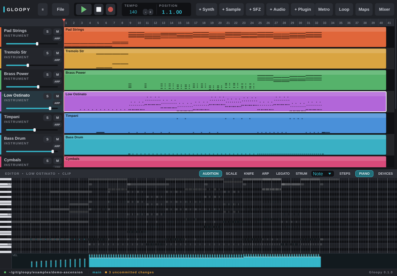The height and width of the screenshot is (276, 397).
Task: Open the Mixer
Action: click(x=384, y=9)
